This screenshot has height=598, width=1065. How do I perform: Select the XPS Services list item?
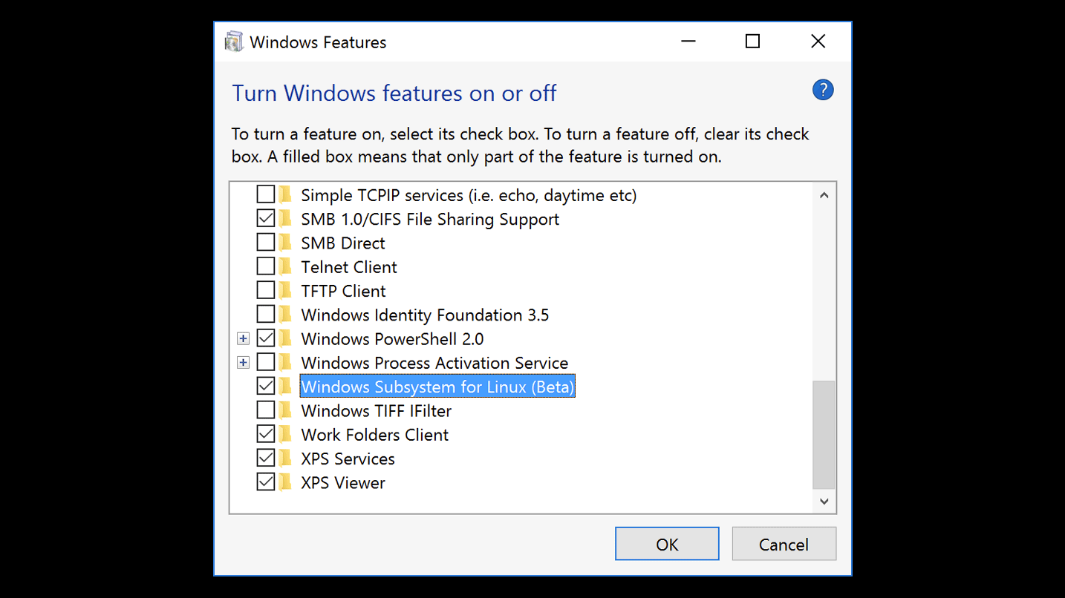348,459
